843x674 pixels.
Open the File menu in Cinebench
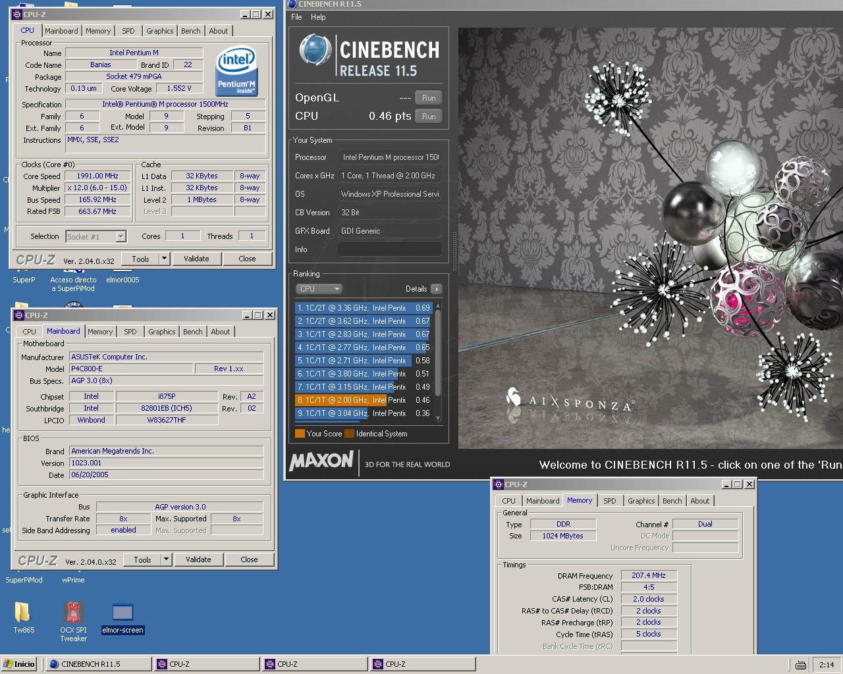296,17
